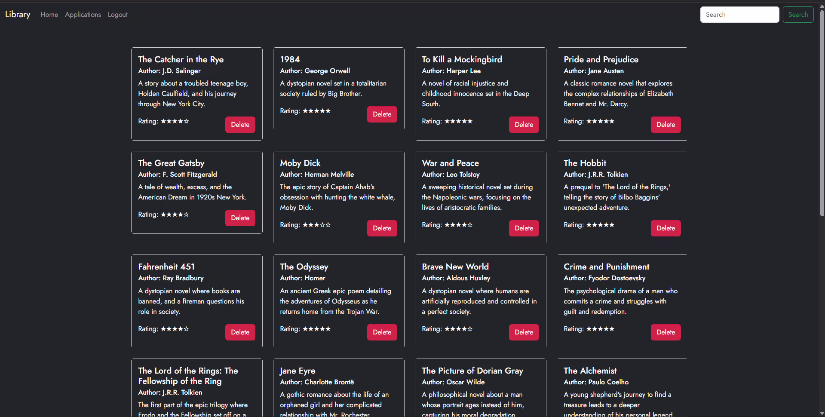Click the last star in The Hobbit's rating
Screen dimensions: 825x417
tap(611, 225)
